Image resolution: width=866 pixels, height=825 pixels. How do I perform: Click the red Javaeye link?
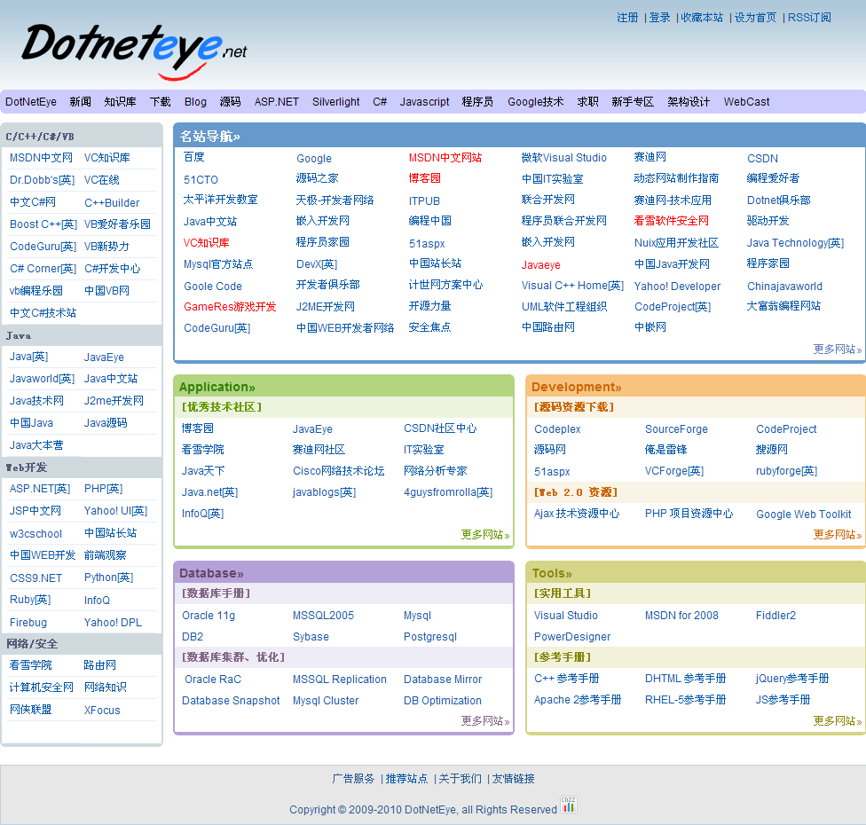pyautogui.click(x=540, y=265)
